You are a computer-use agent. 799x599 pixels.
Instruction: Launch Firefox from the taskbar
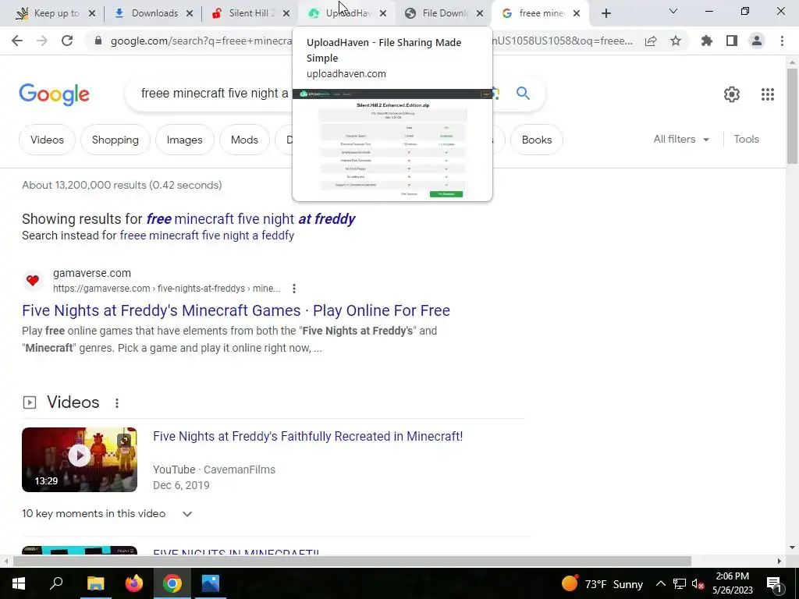click(x=134, y=583)
